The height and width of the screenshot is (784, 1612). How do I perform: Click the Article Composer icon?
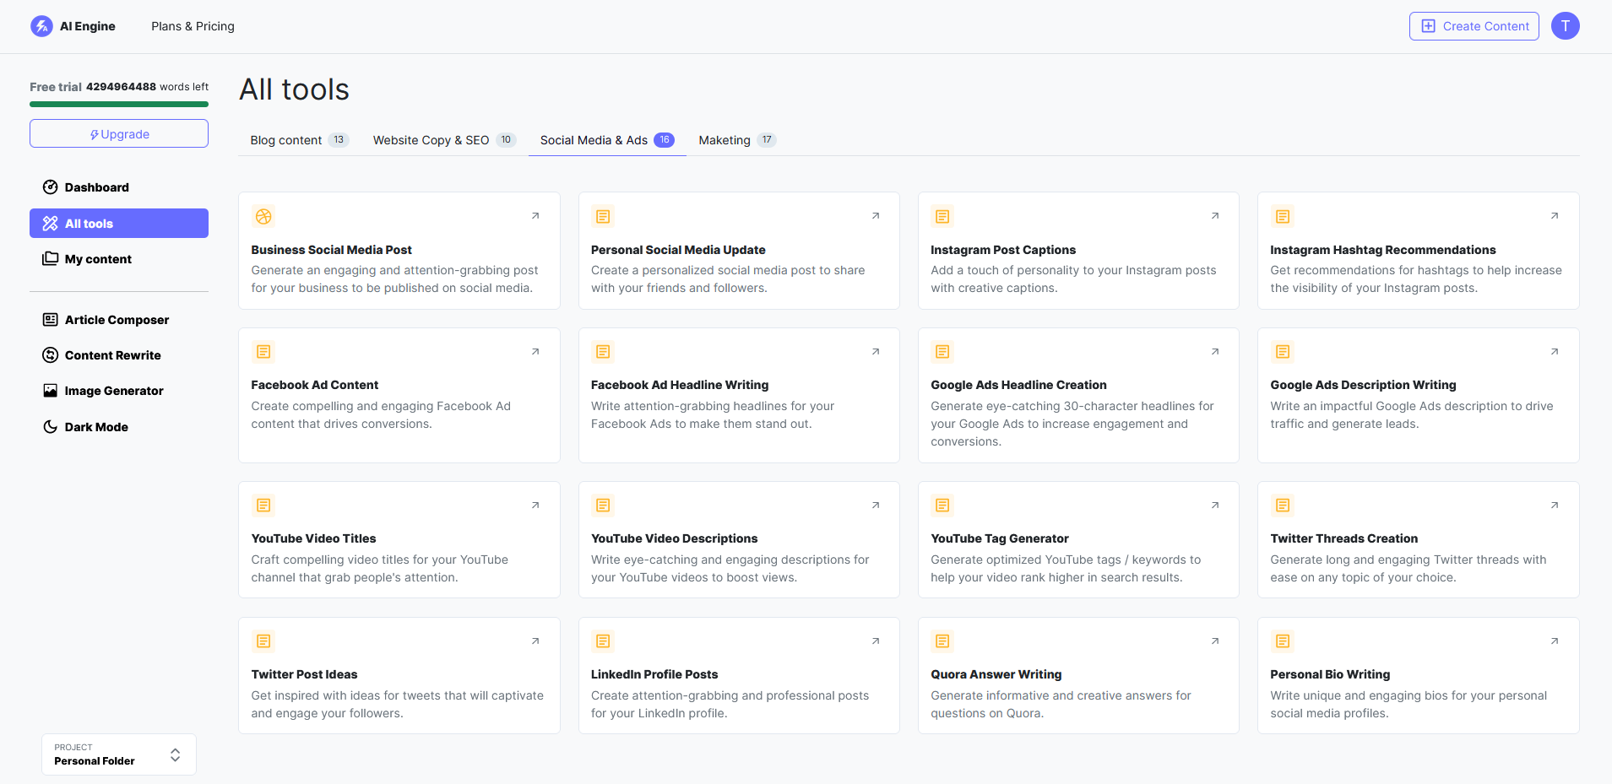point(51,320)
